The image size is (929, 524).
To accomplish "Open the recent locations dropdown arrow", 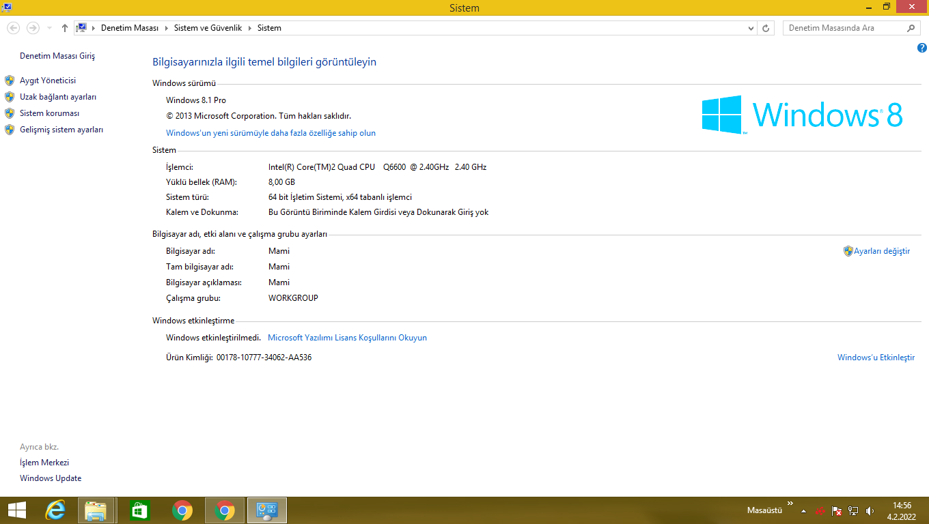I will coord(49,28).
